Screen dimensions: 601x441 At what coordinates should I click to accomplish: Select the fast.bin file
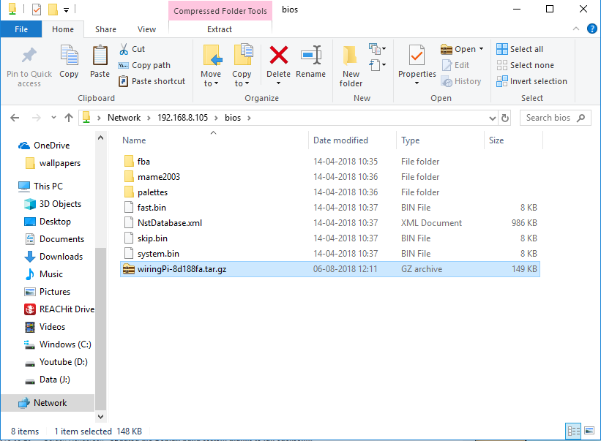[329, 208]
